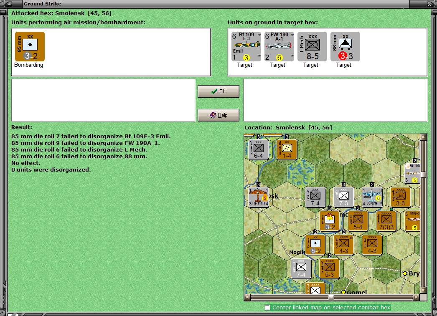Click the map's vertical scrollbar thumb
Screen dimensions: 437x316
tap(423, 174)
